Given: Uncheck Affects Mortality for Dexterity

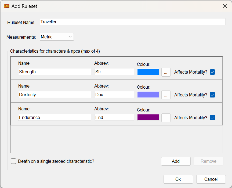Looking at the screenshot, I should [212, 95].
